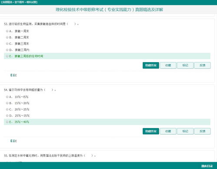Send feedback on question 54 via 反馈
Image resolution: width=217 pixels, height=169 pixels.
202,131
